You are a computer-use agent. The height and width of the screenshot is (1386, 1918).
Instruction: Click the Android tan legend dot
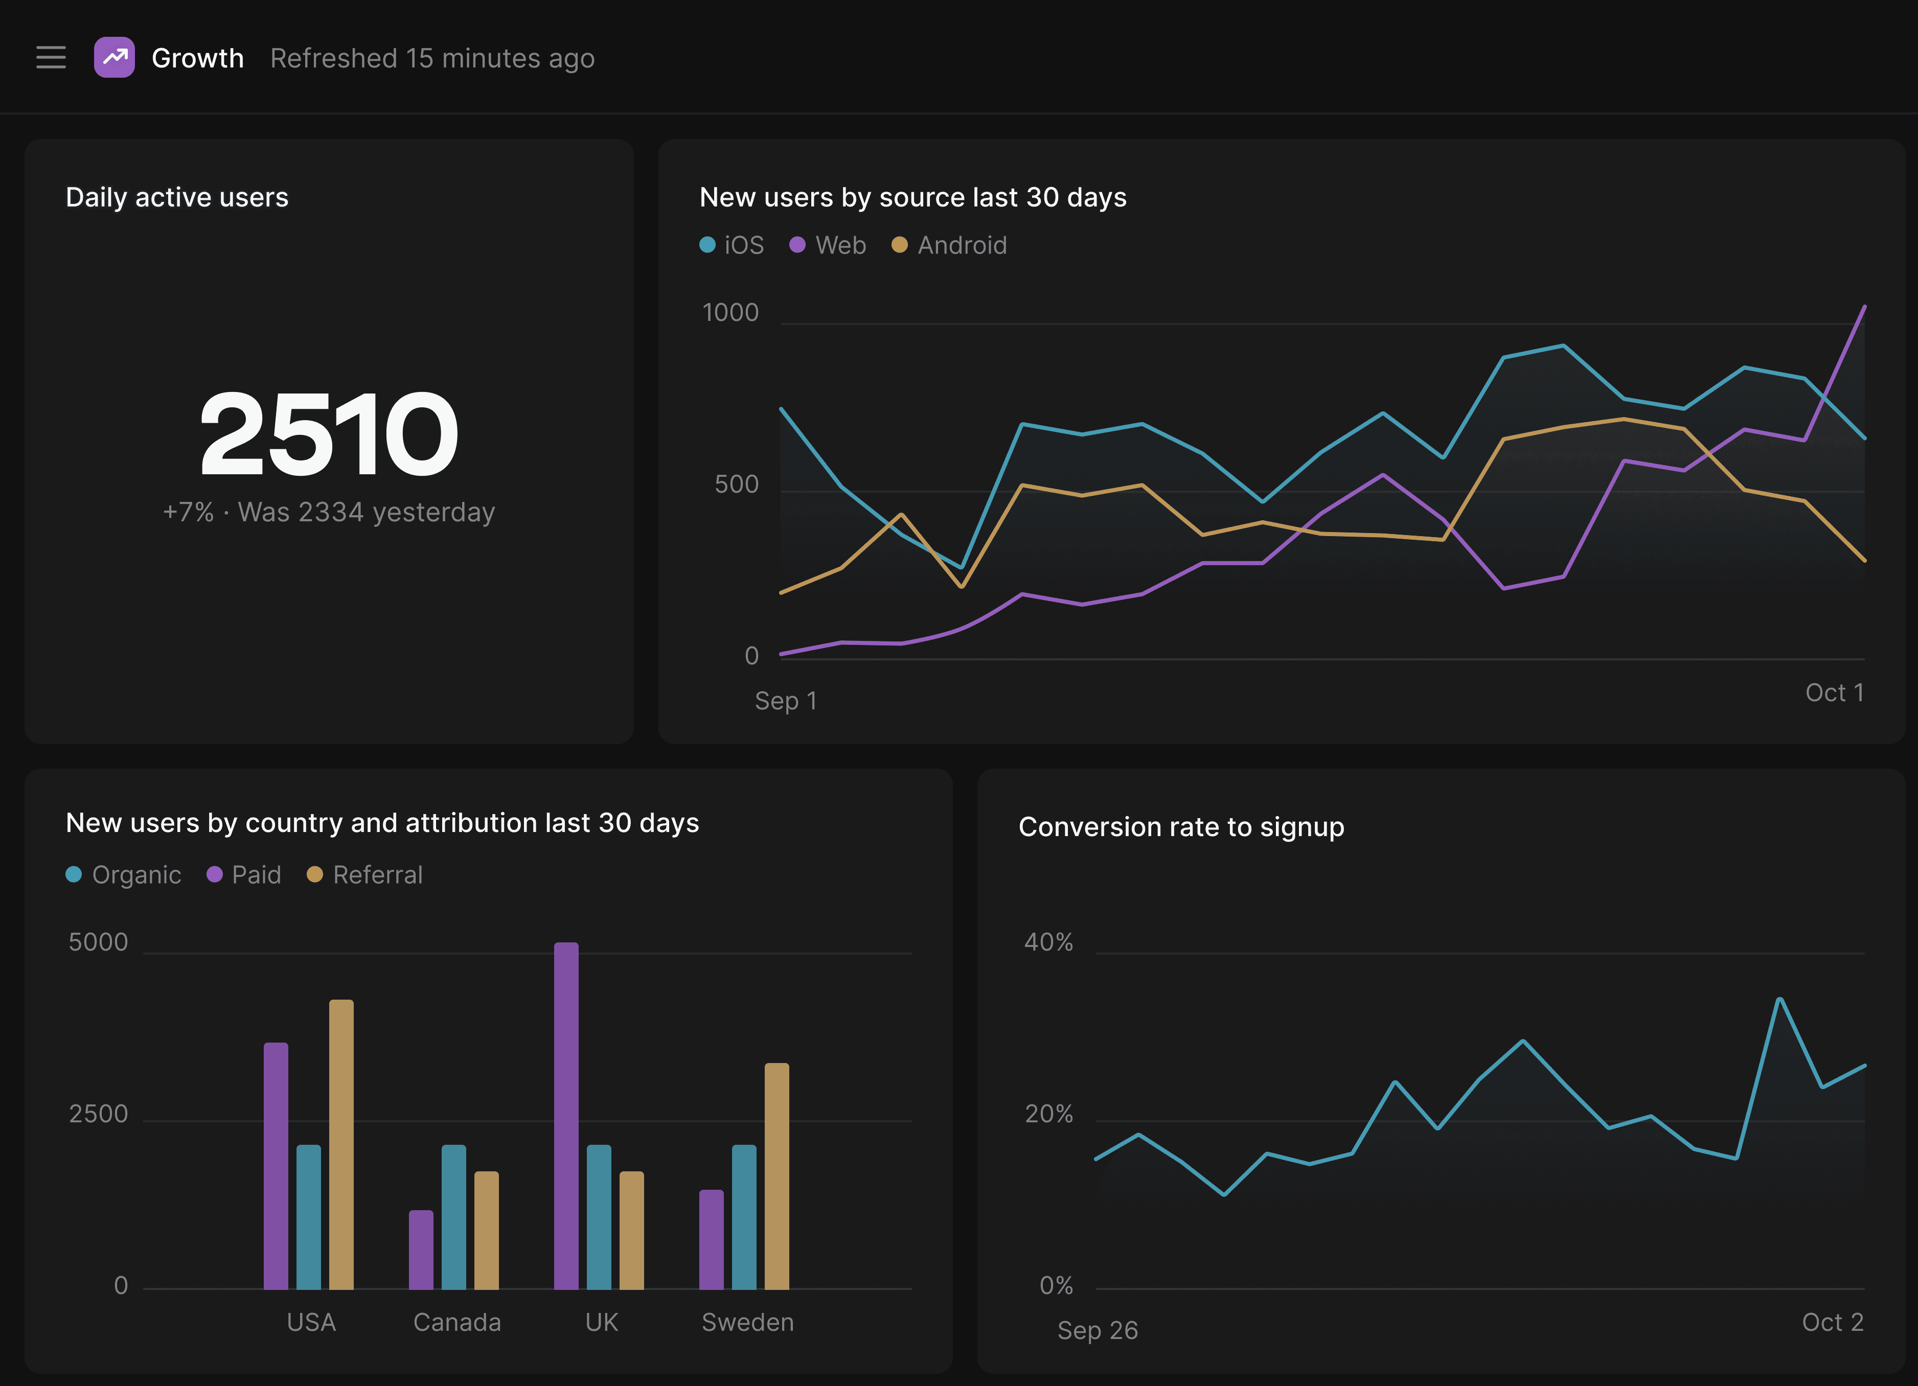[900, 245]
